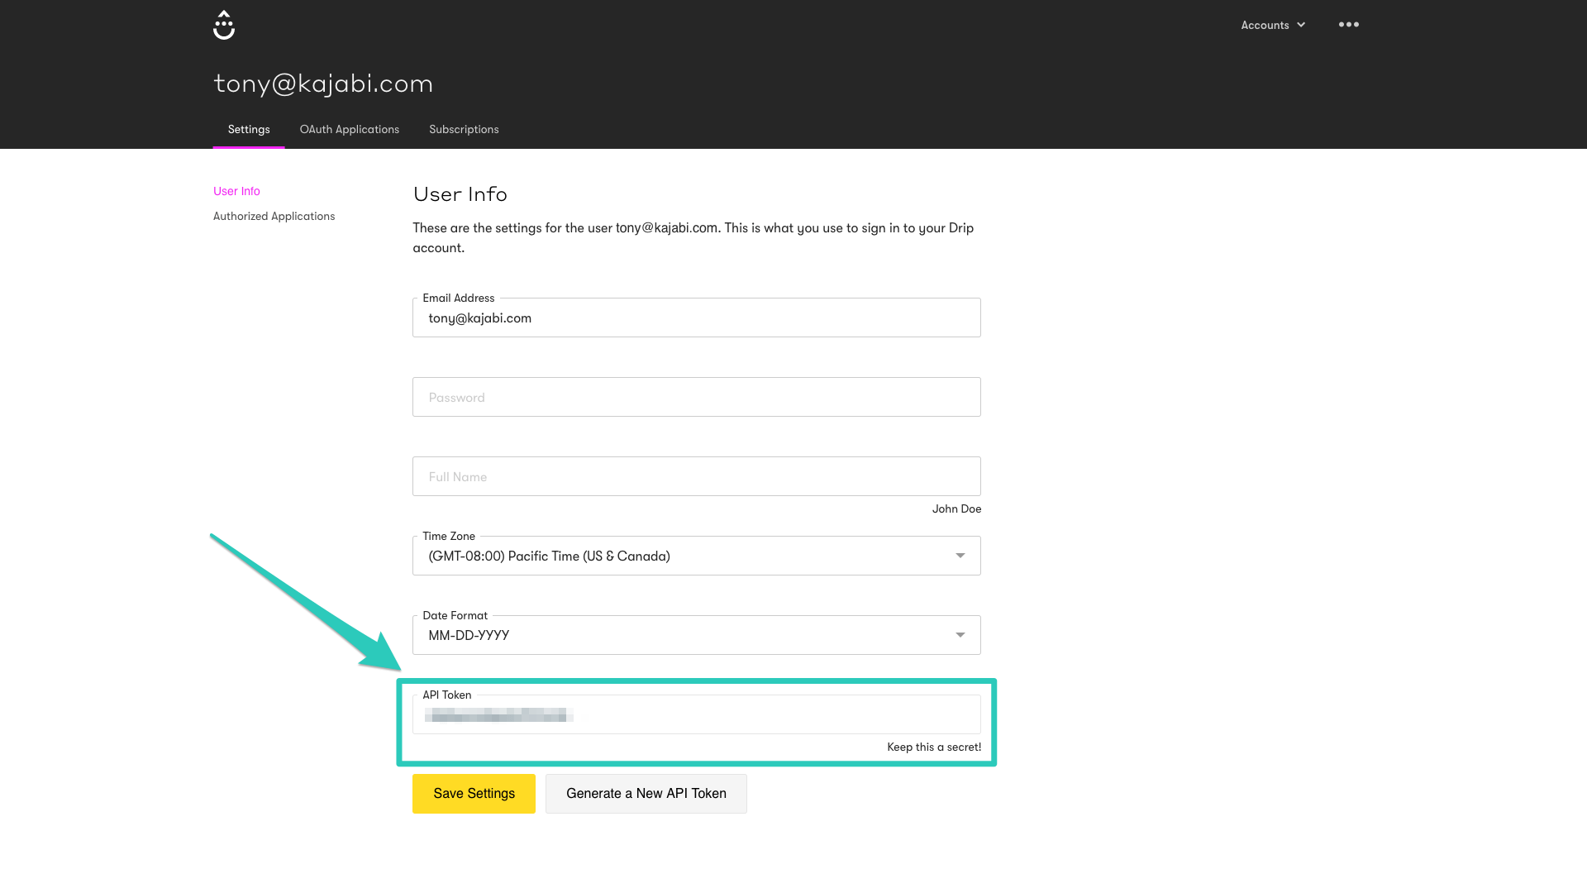Switch to the OAuth Applications tab

coord(349,129)
